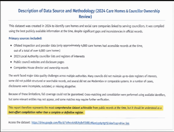This screenshot has height=132, width=174.
Task: Click the 'Companies House director and ownership records' bullet
Action: 41,68
